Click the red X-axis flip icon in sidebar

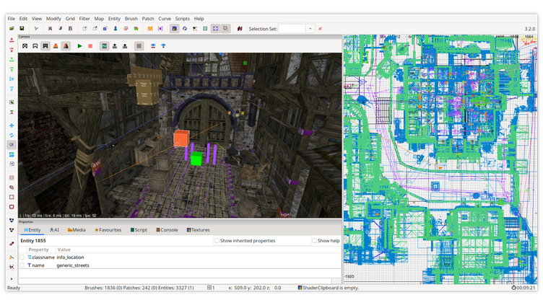click(12, 40)
